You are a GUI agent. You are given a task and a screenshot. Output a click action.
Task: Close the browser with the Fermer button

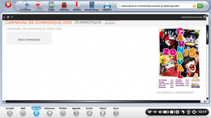pos(8,6)
